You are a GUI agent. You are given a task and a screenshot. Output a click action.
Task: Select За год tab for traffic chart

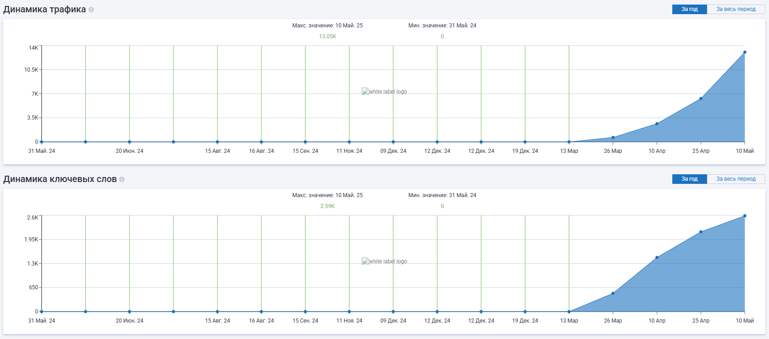coord(689,9)
